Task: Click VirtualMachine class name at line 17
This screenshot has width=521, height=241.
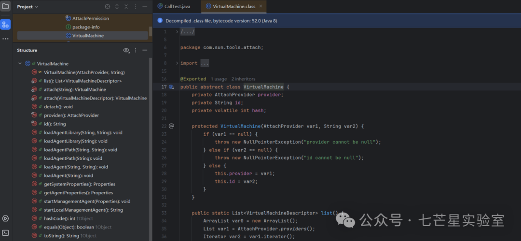Action: (263, 87)
